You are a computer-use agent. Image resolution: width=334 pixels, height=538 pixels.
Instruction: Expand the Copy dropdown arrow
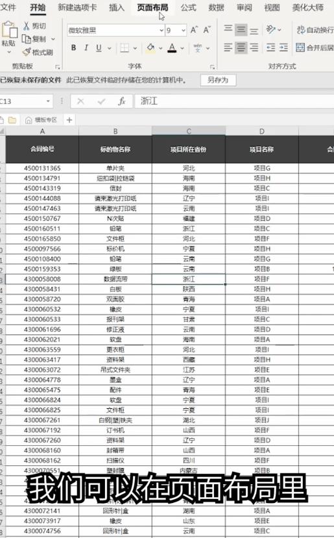coord(53,39)
